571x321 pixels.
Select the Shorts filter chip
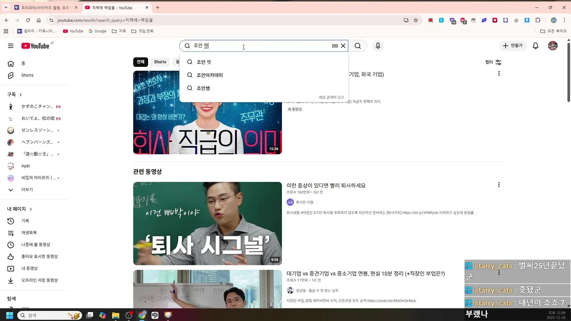tap(160, 62)
